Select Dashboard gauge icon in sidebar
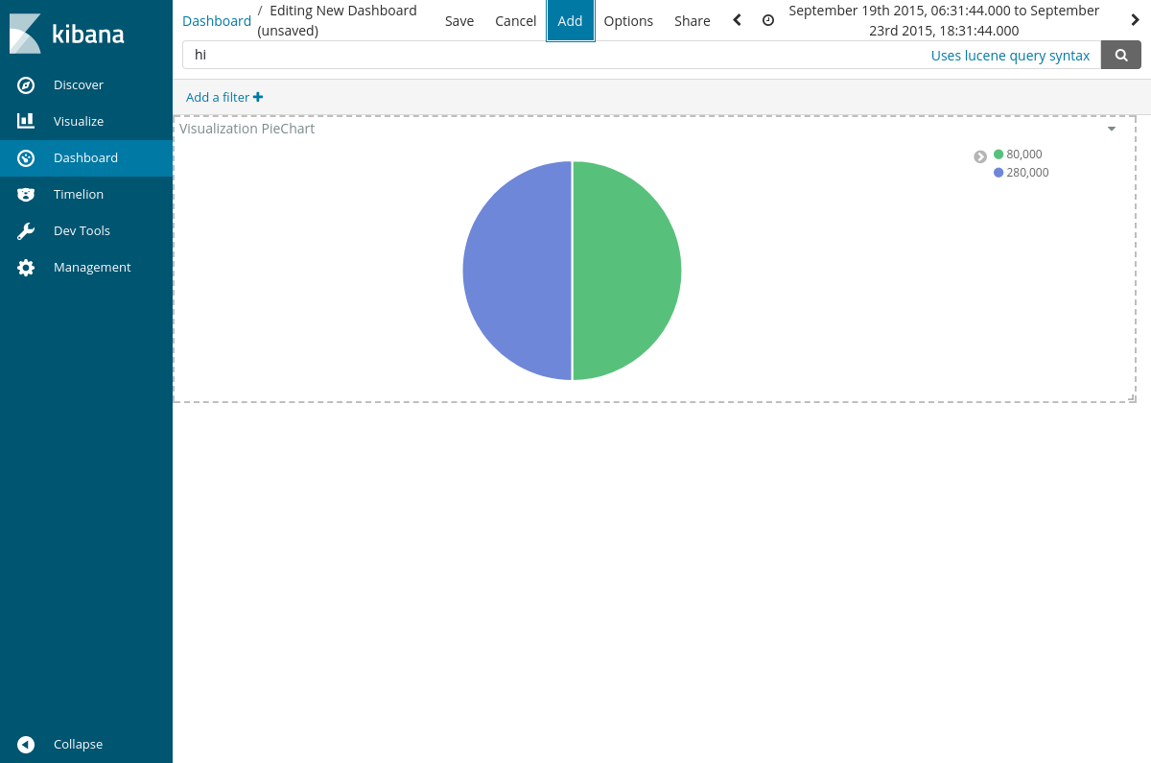Image resolution: width=1151 pixels, height=763 pixels. [x=26, y=158]
